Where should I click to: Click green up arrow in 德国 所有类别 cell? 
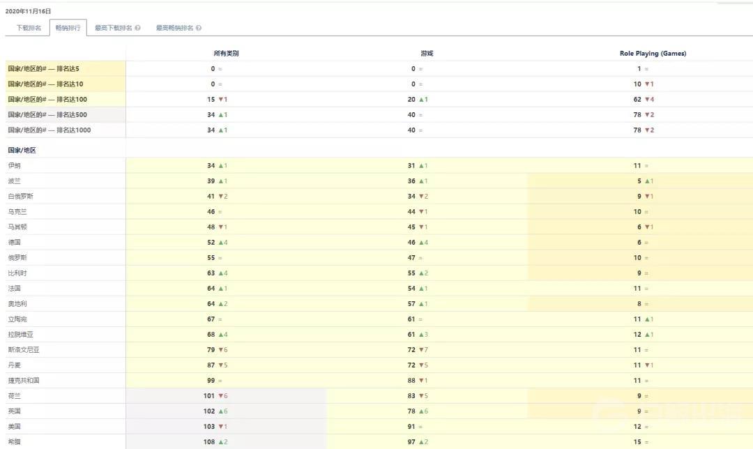(221, 243)
